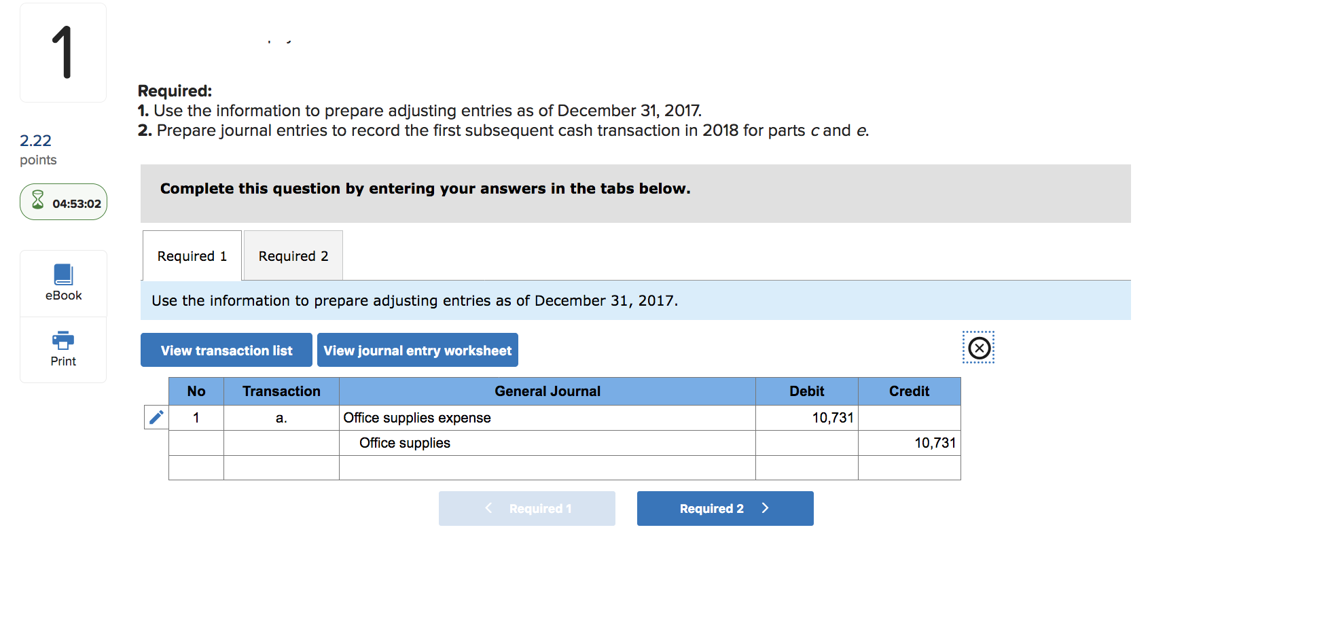Switch to the Required 2 tab
This screenshot has width=1328, height=625.
coord(293,255)
